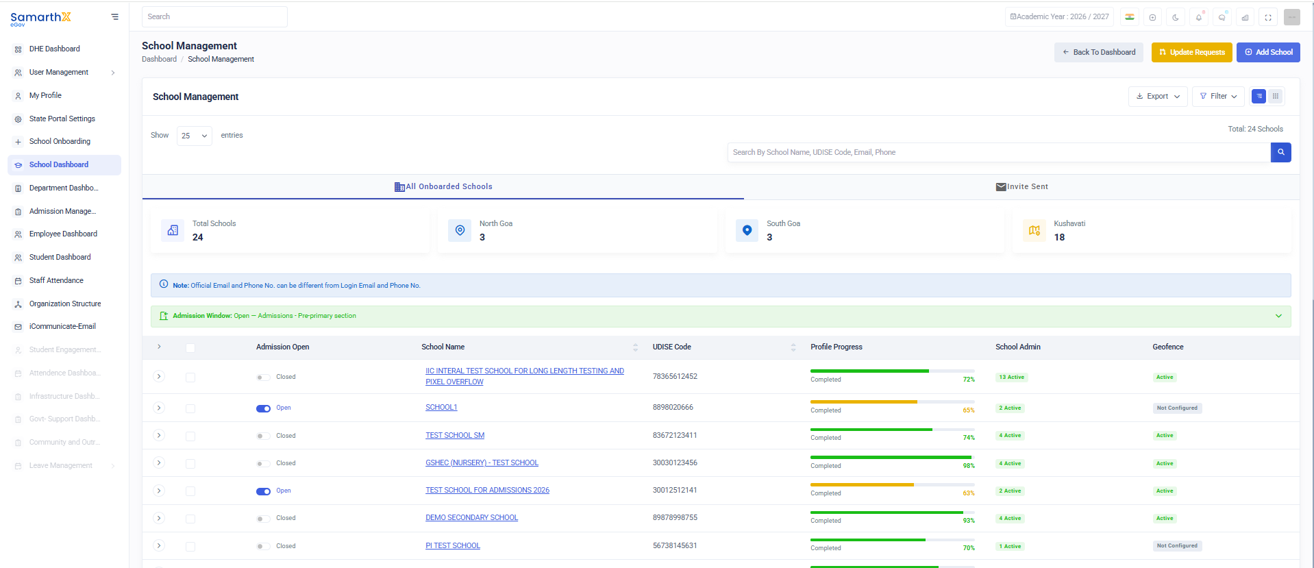Expand row for IIC INTERAL TEST SCHOOL

pyautogui.click(x=159, y=376)
